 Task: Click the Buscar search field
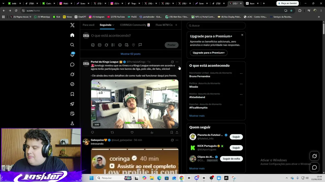216,26
